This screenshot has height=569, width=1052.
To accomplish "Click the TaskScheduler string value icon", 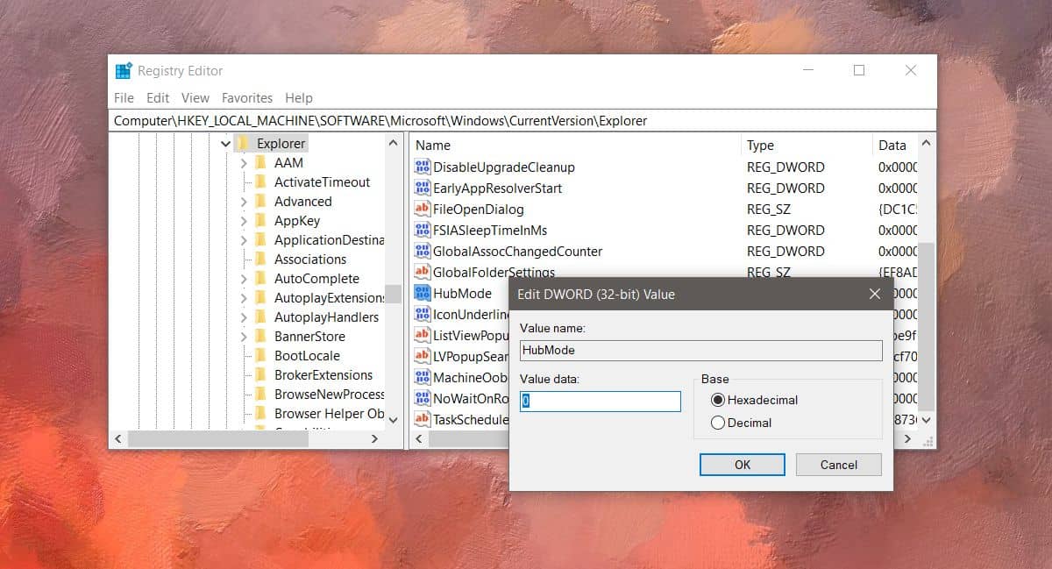I will 423,419.
